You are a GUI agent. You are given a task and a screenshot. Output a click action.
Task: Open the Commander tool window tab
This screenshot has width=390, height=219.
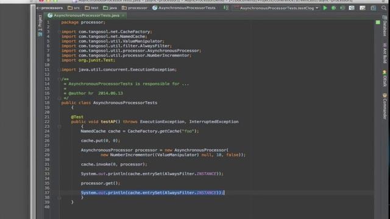[385, 106]
